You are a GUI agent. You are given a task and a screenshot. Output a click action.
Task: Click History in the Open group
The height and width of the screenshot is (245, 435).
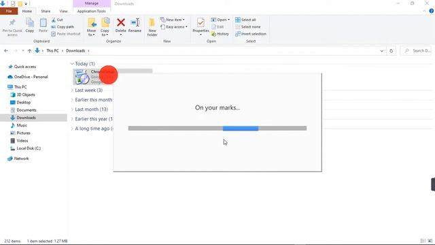click(x=220, y=33)
